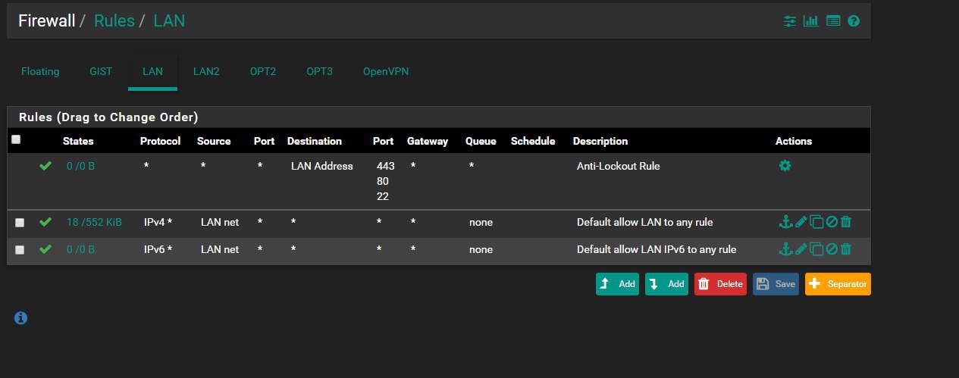Click the LAN Address destination cell
The image size is (959, 378).
coord(322,166)
